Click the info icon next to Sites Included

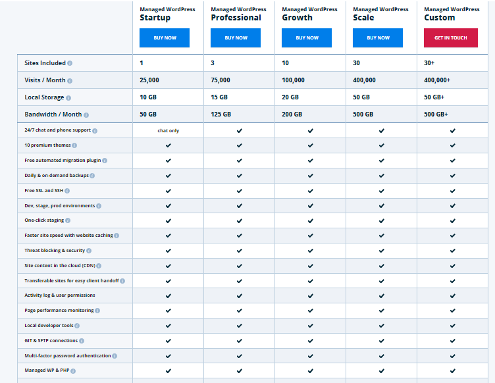tap(70, 63)
